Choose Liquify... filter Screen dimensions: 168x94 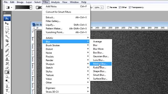[66, 25]
